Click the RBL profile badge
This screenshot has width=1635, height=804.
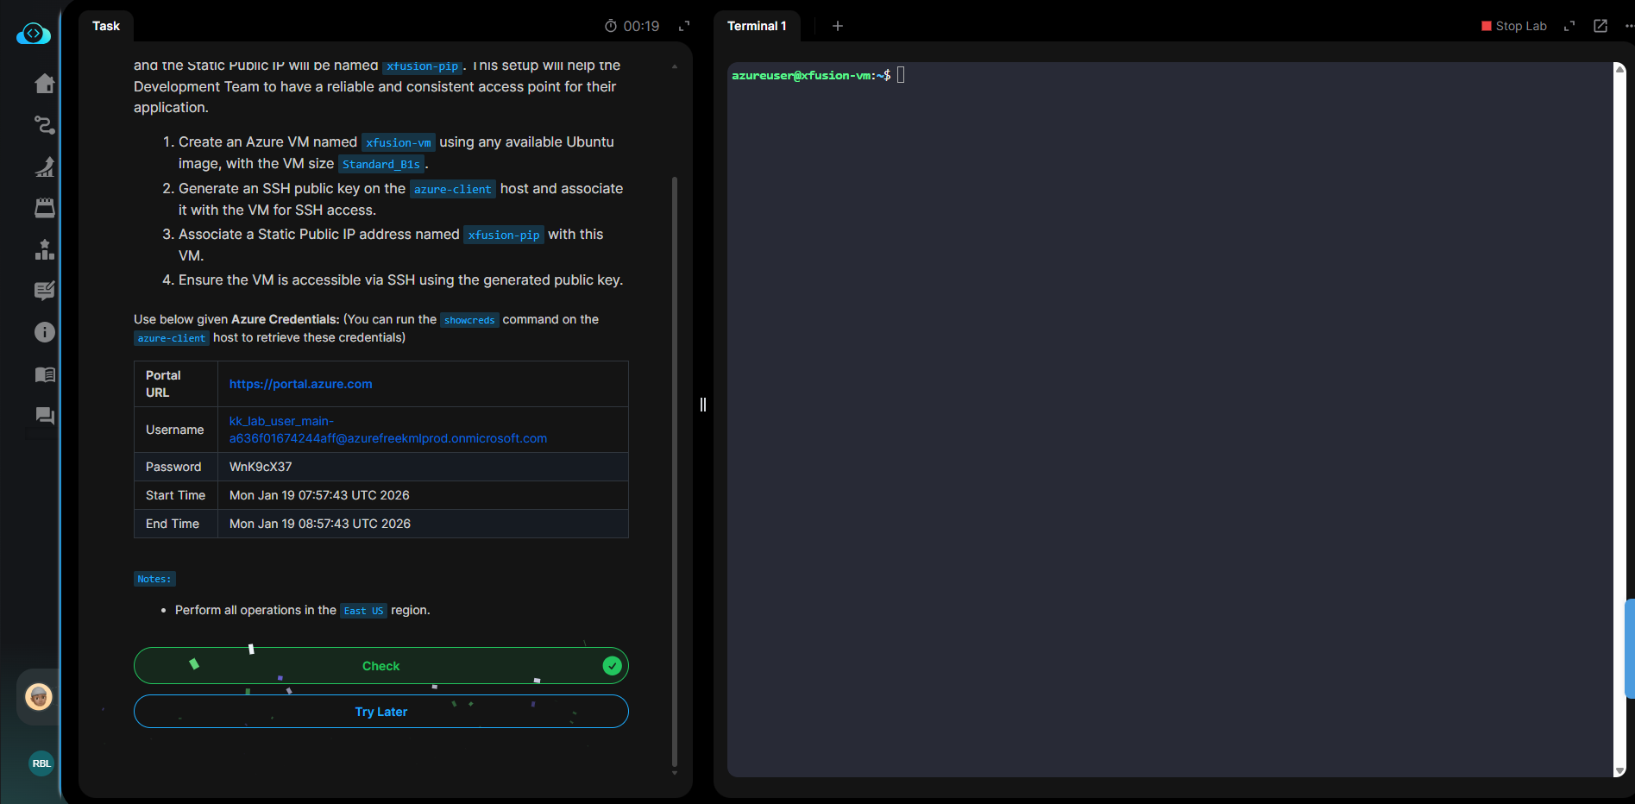click(x=41, y=763)
